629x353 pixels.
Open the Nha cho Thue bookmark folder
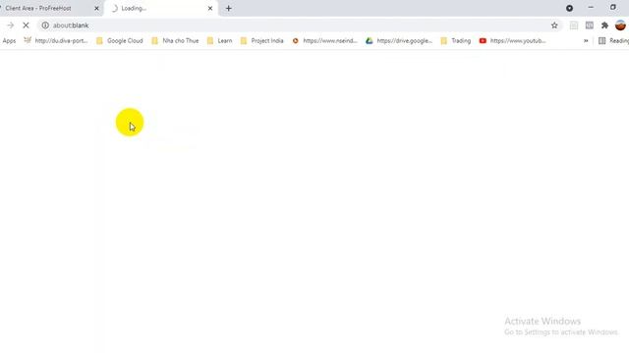(175, 41)
